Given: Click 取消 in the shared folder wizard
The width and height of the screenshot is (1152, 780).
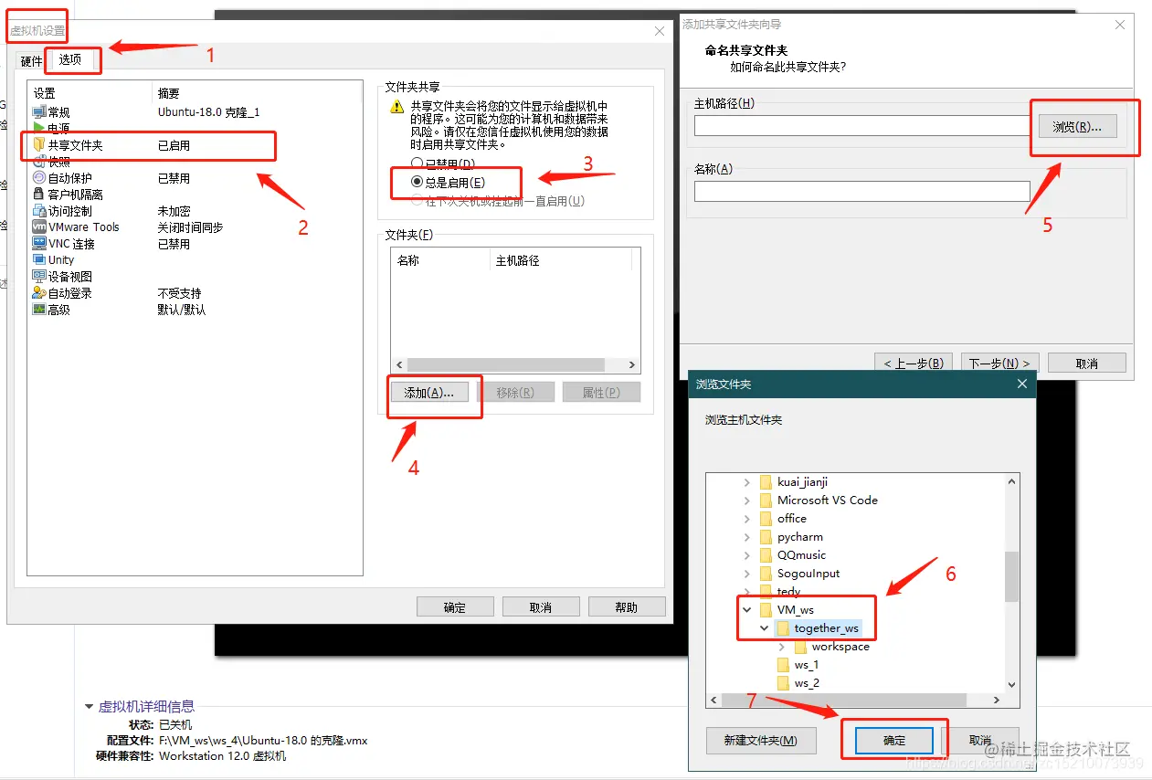Looking at the screenshot, I should 1087,363.
